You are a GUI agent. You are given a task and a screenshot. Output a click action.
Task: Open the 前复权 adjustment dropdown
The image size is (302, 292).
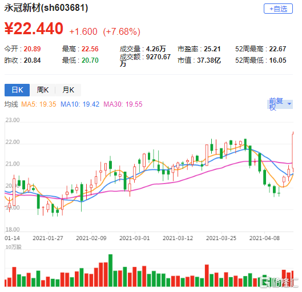(280, 104)
